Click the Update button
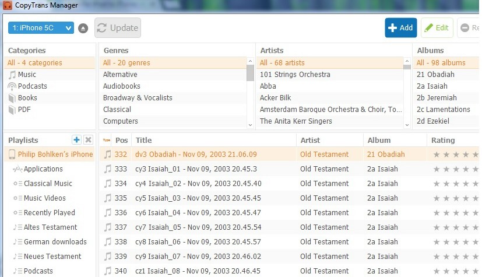 (118, 28)
